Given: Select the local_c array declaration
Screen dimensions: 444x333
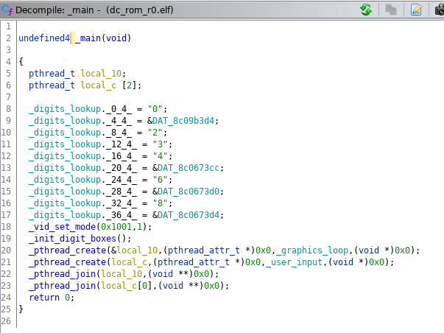Looking at the screenshot, I should coord(98,85).
